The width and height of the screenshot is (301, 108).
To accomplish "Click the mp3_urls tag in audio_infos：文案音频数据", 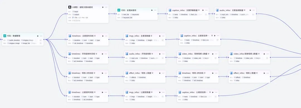I will 224,14.
